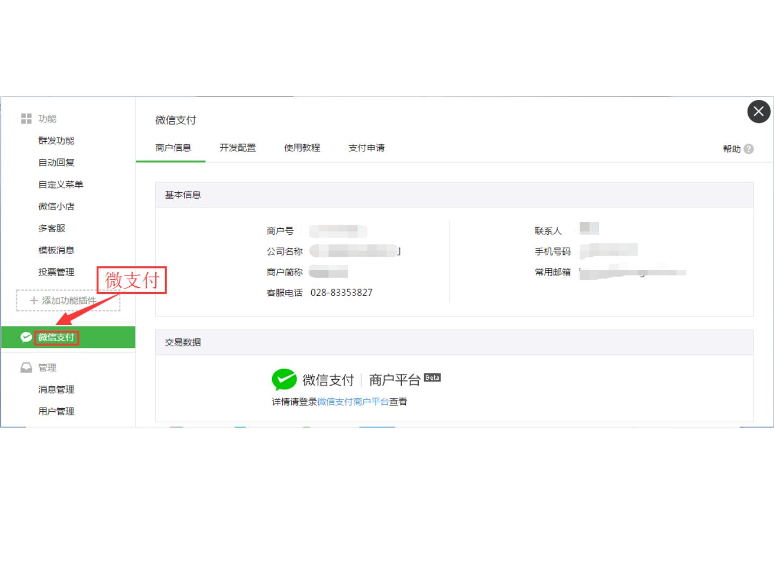Click the 公司名称 field label
Viewport: 774px width, 580px height.
click(285, 251)
